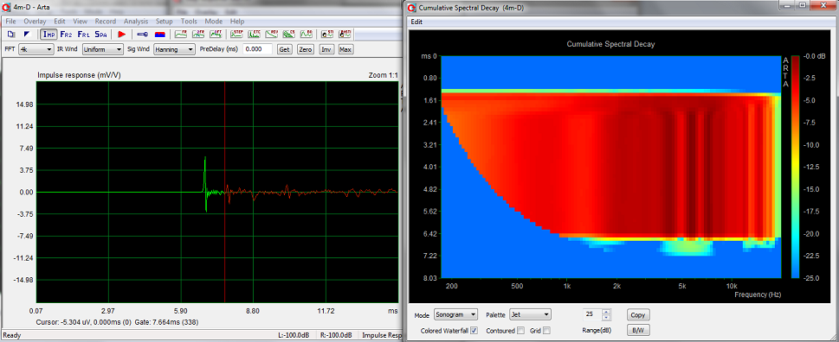Open the Overlay menu
Image resolution: width=839 pixels, height=342 pixels.
coord(35,22)
